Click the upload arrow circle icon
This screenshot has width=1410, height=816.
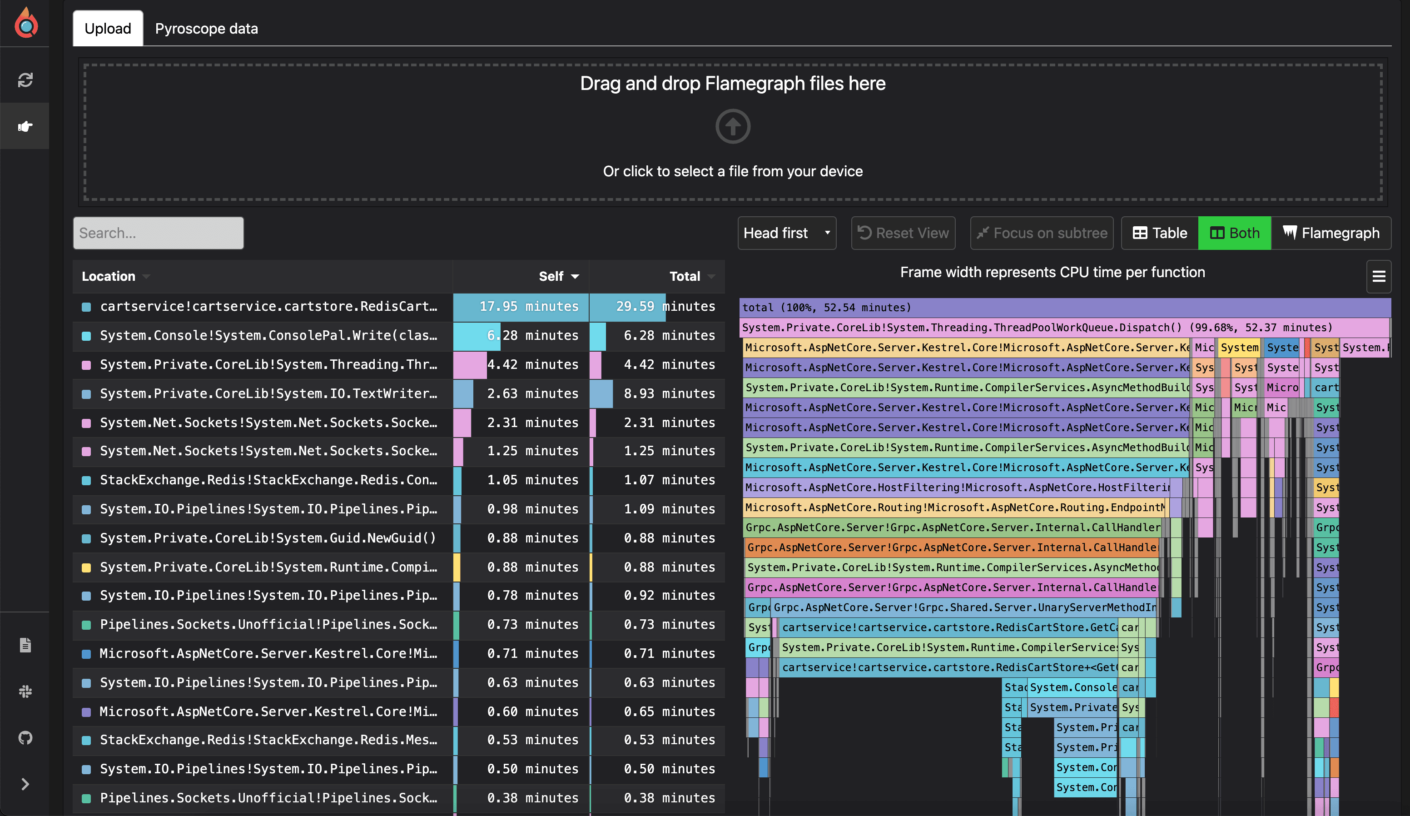(x=732, y=126)
